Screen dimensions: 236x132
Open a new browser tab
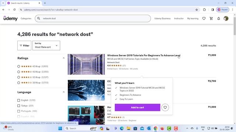tap(45, 3)
